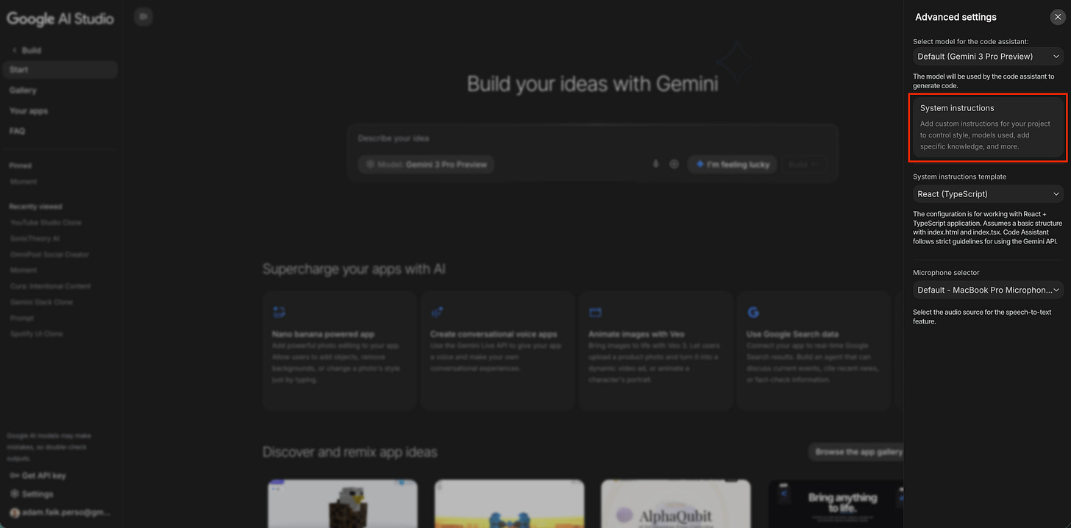Open the code assistant model dropdown
This screenshot has width=1071, height=528.
pyautogui.click(x=988, y=56)
